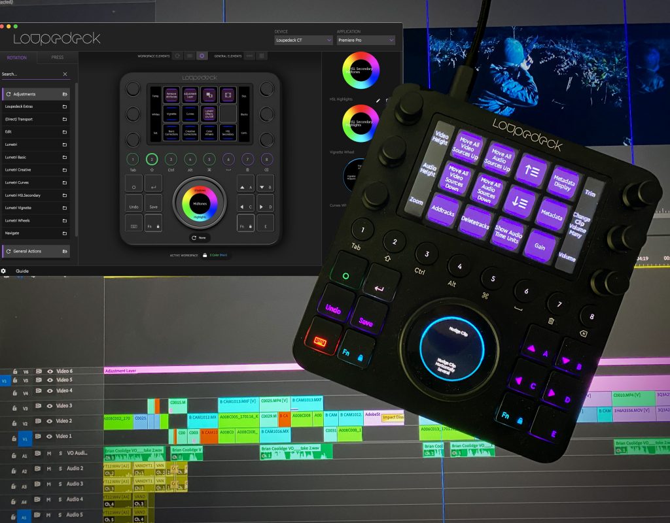Click the virtual Enter key button
This screenshot has height=523, width=670.
[153, 184]
